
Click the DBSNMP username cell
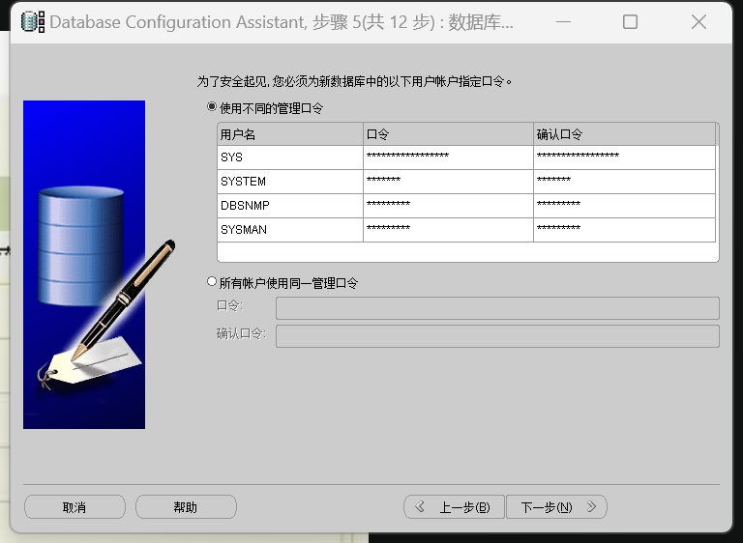click(x=290, y=206)
